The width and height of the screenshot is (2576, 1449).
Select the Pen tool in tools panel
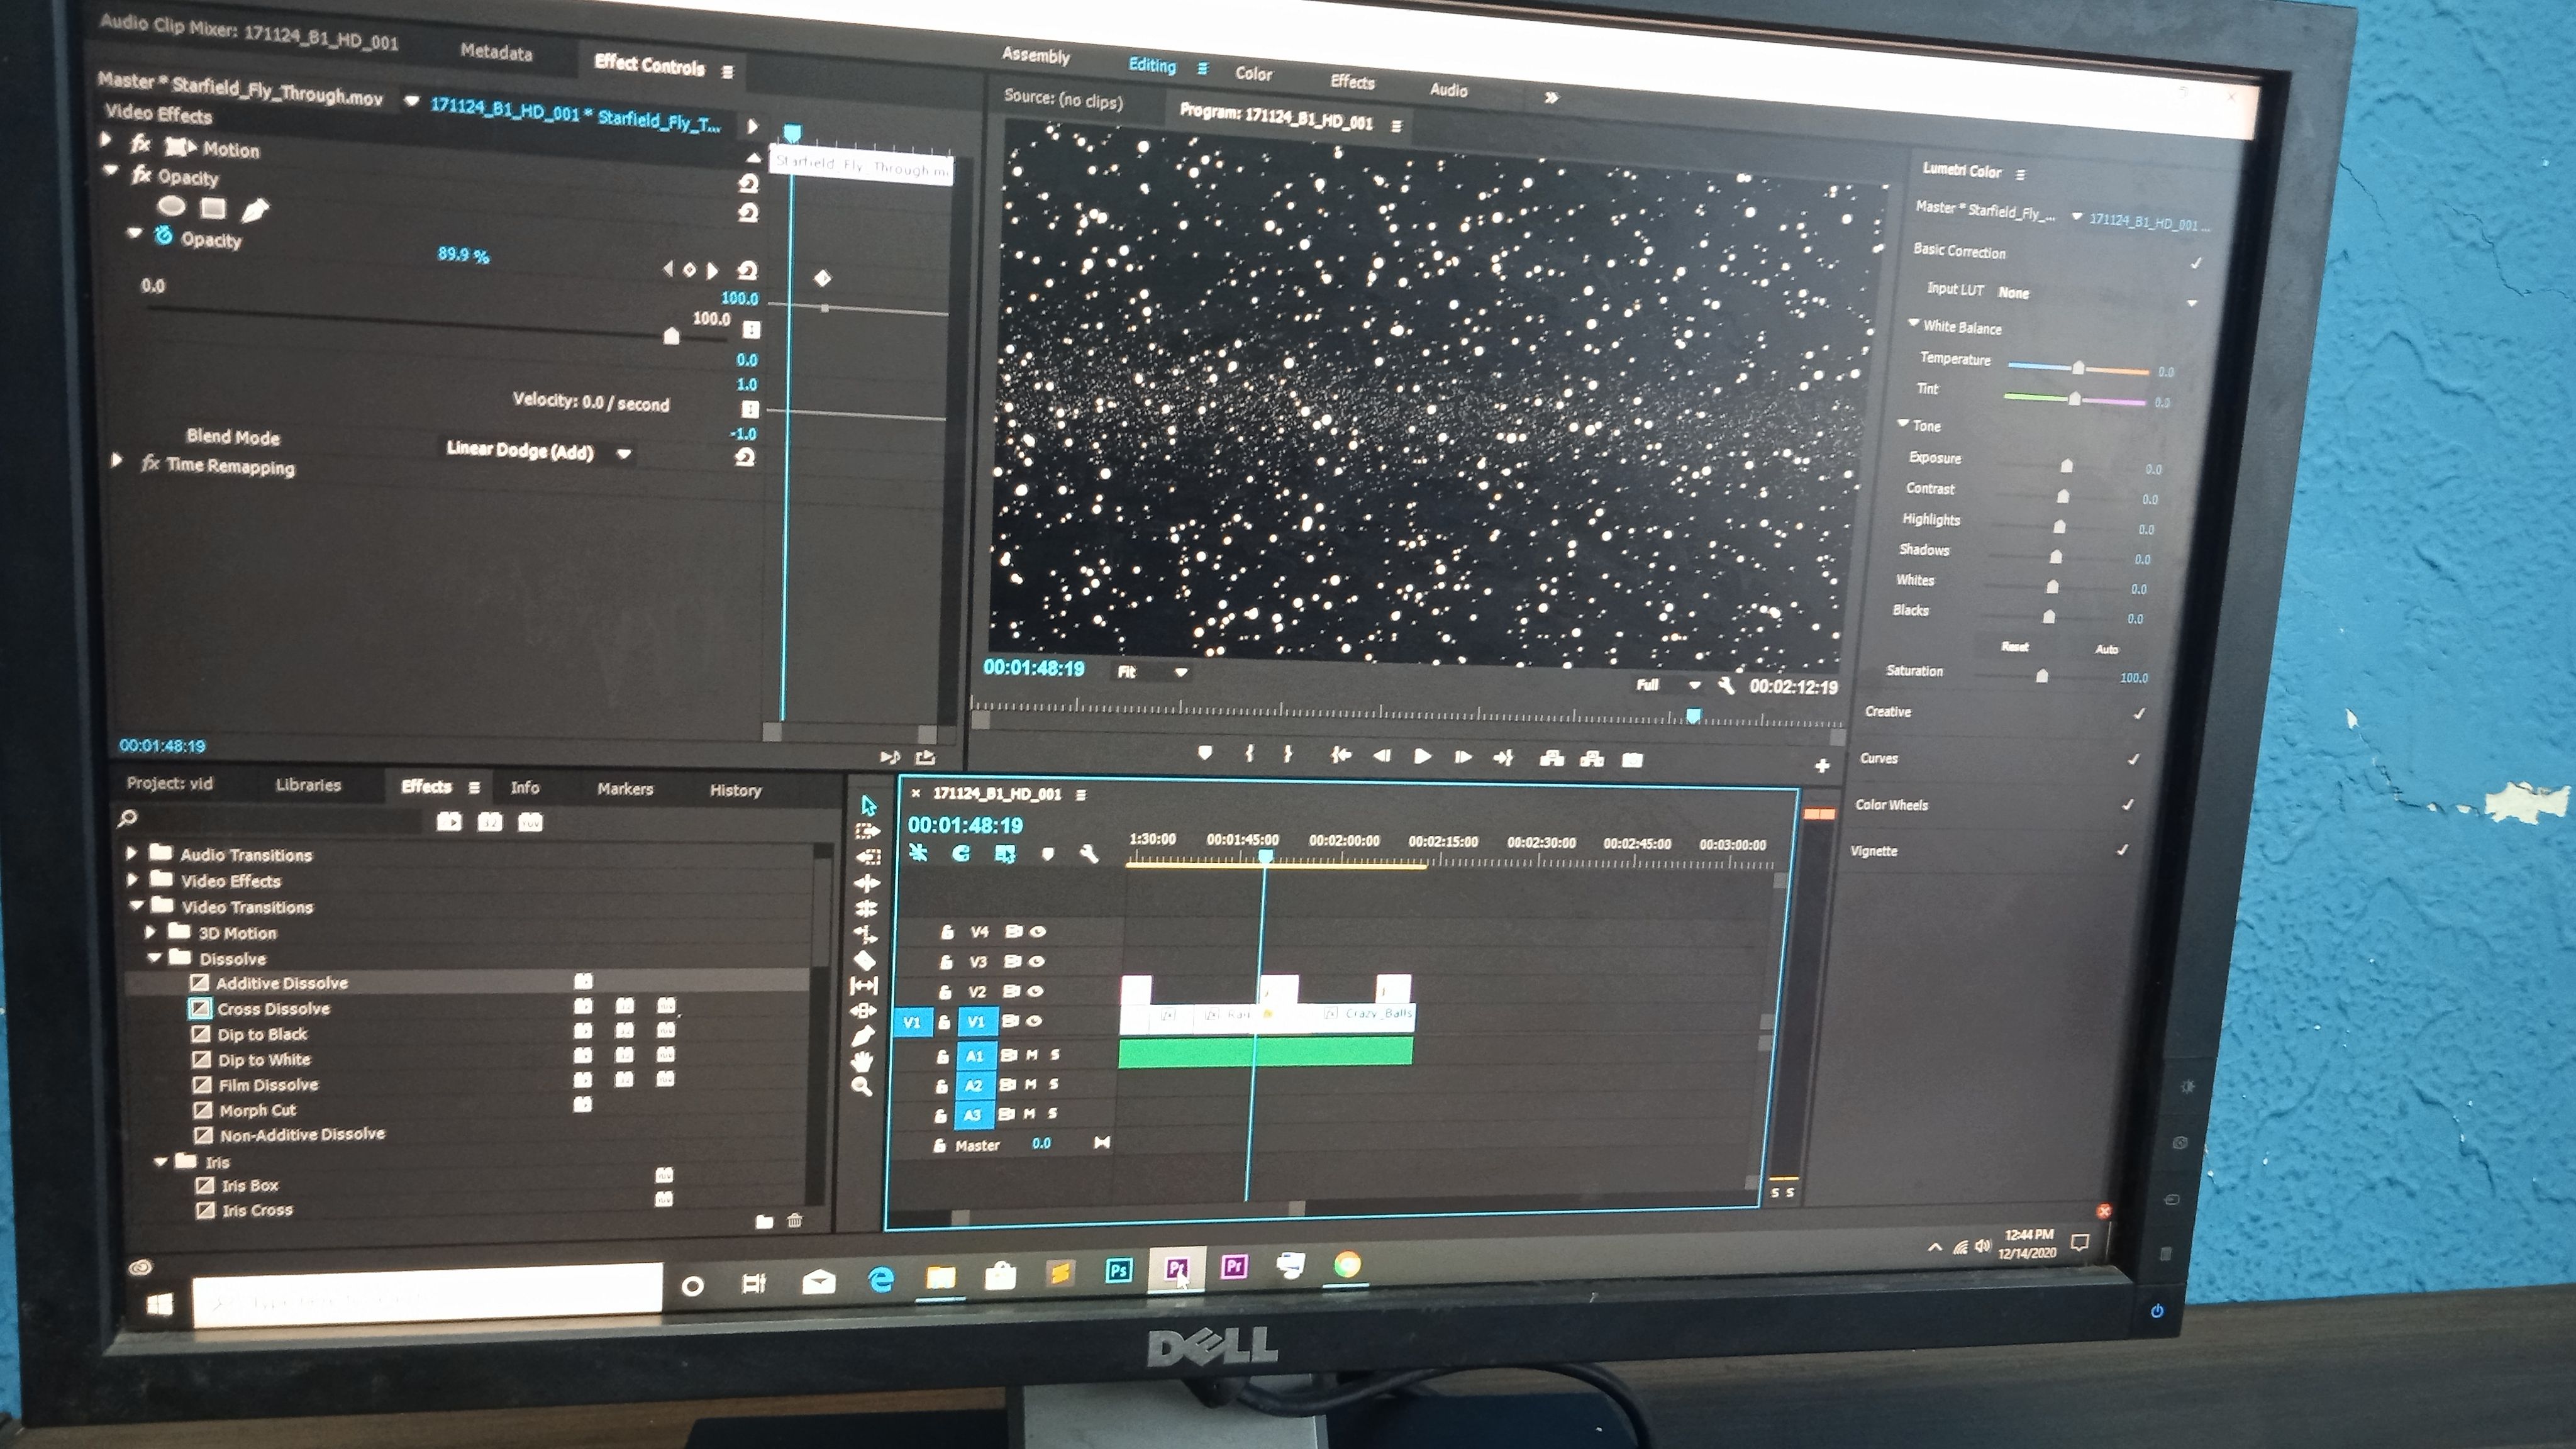[x=862, y=1036]
